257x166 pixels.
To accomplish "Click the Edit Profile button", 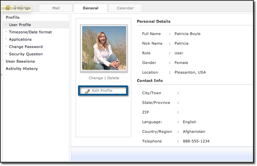I will (103, 90).
